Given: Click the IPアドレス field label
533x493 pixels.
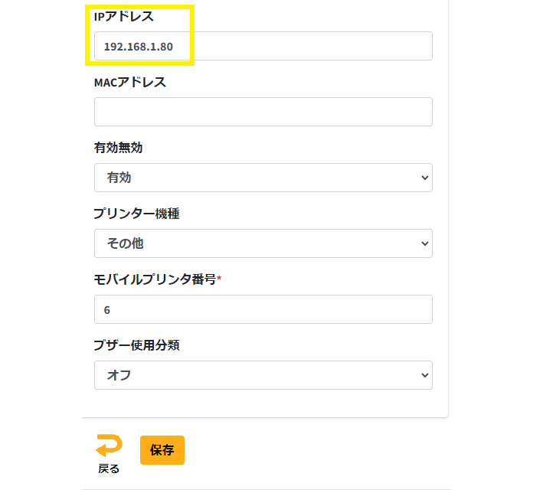Looking at the screenshot, I should tap(123, 17).
